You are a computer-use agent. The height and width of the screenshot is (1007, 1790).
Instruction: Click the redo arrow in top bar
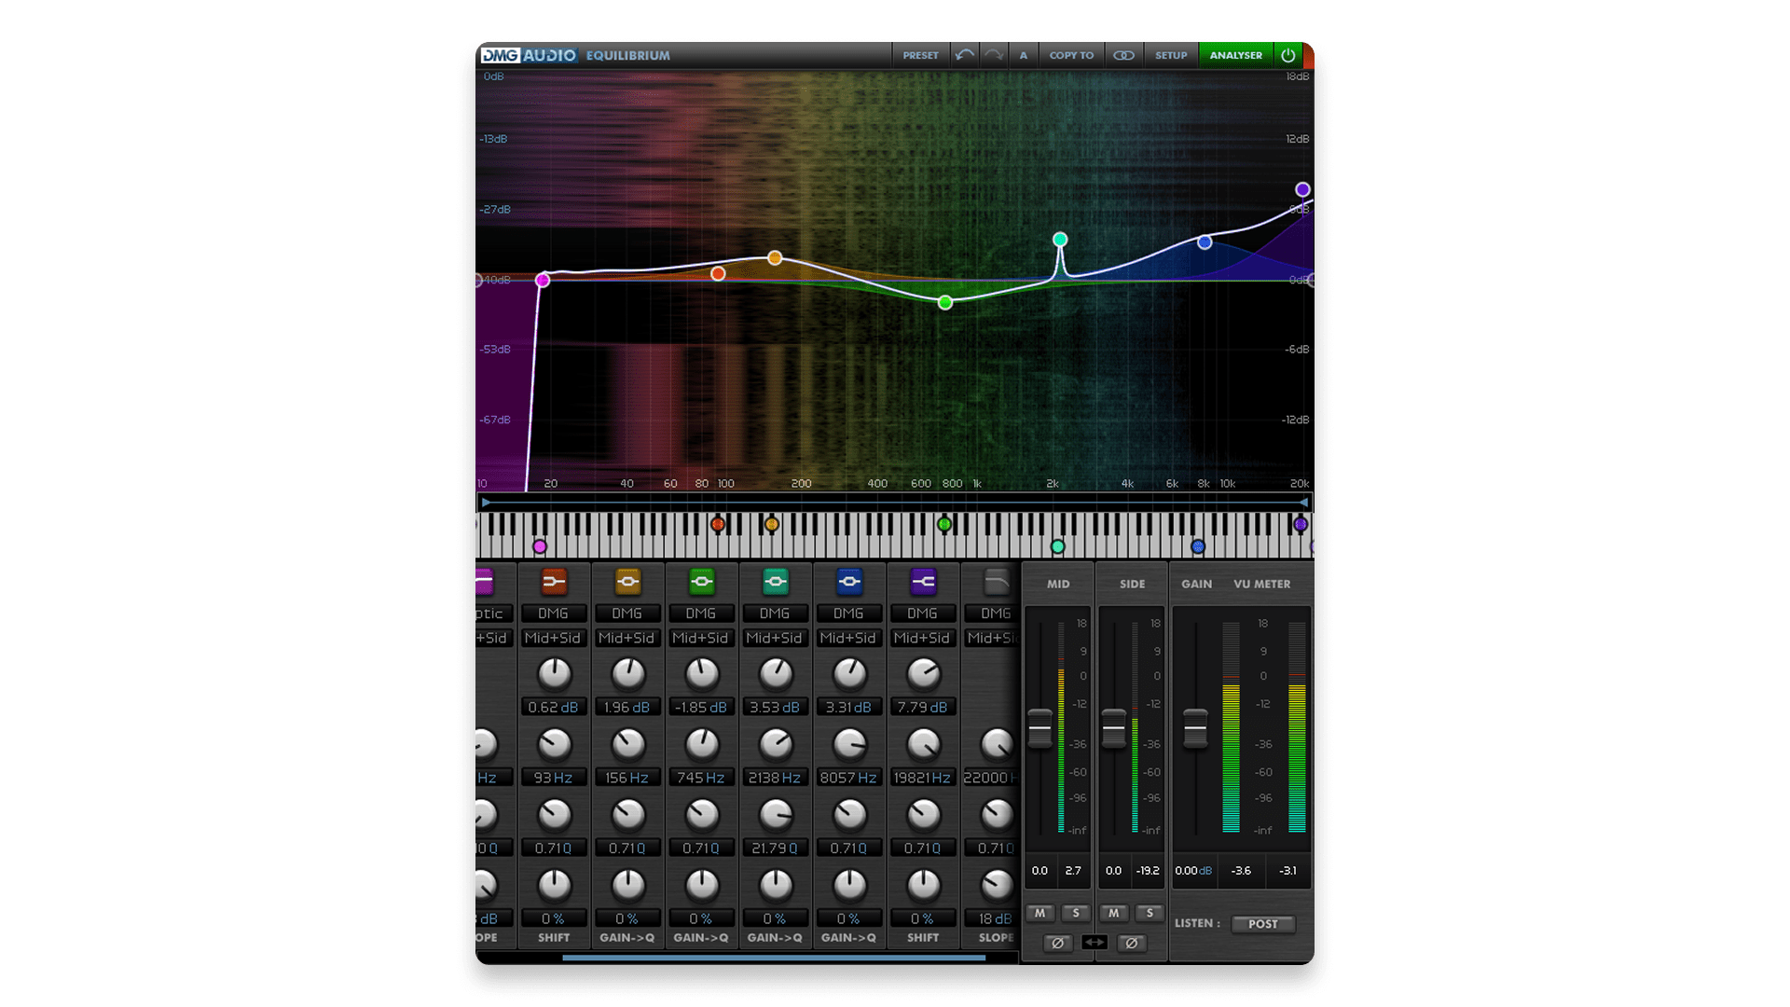pos(994,55)
